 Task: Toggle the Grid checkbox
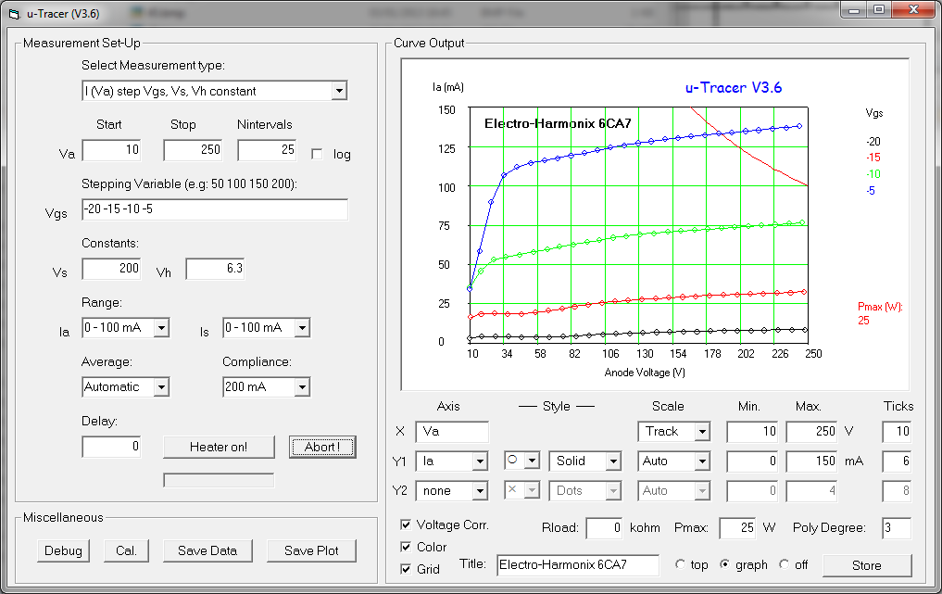(406, 569)
